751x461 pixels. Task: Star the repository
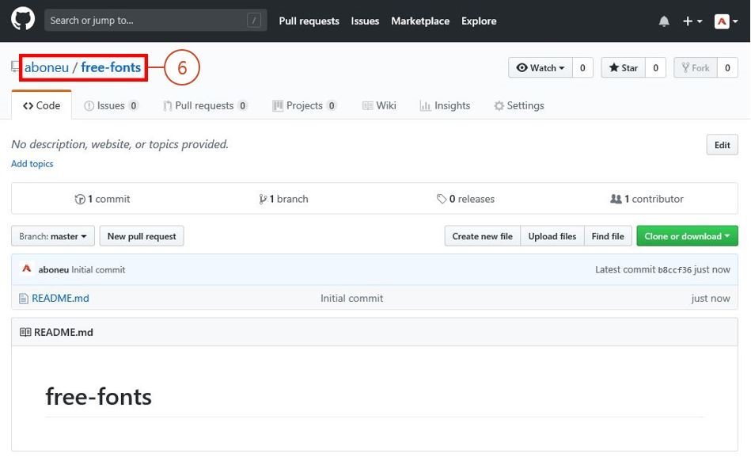point(623,67)
